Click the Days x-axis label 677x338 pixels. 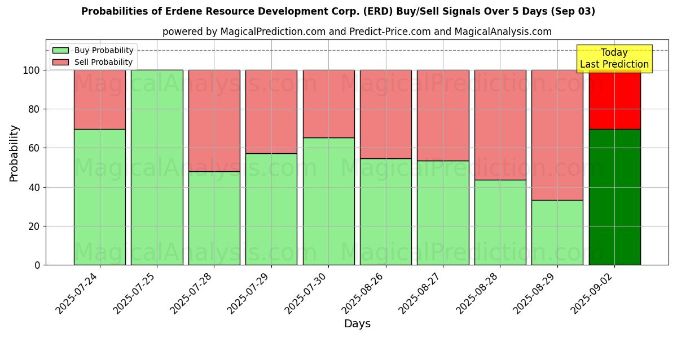pos(357,324)
